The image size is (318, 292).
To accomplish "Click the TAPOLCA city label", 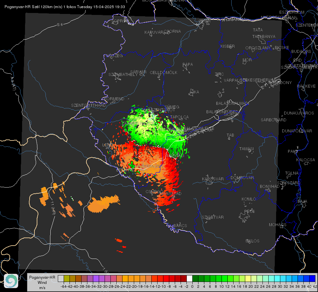I will 180,117.
